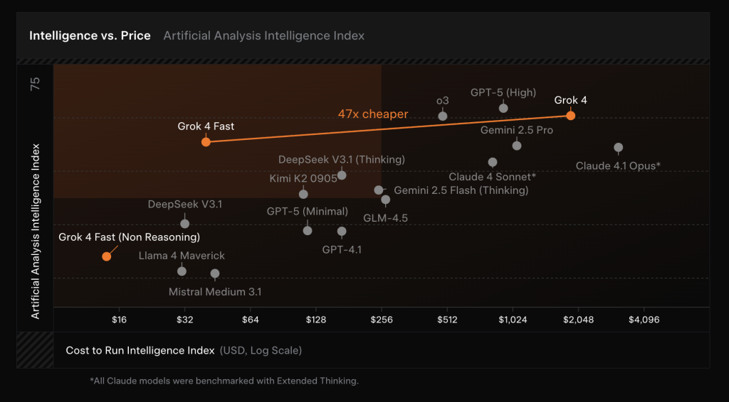Viewport: 729px width, 402px height.
Task: Click the 47x cheaper annotation label
Action: pyautogui.click(x=372, y=114)
